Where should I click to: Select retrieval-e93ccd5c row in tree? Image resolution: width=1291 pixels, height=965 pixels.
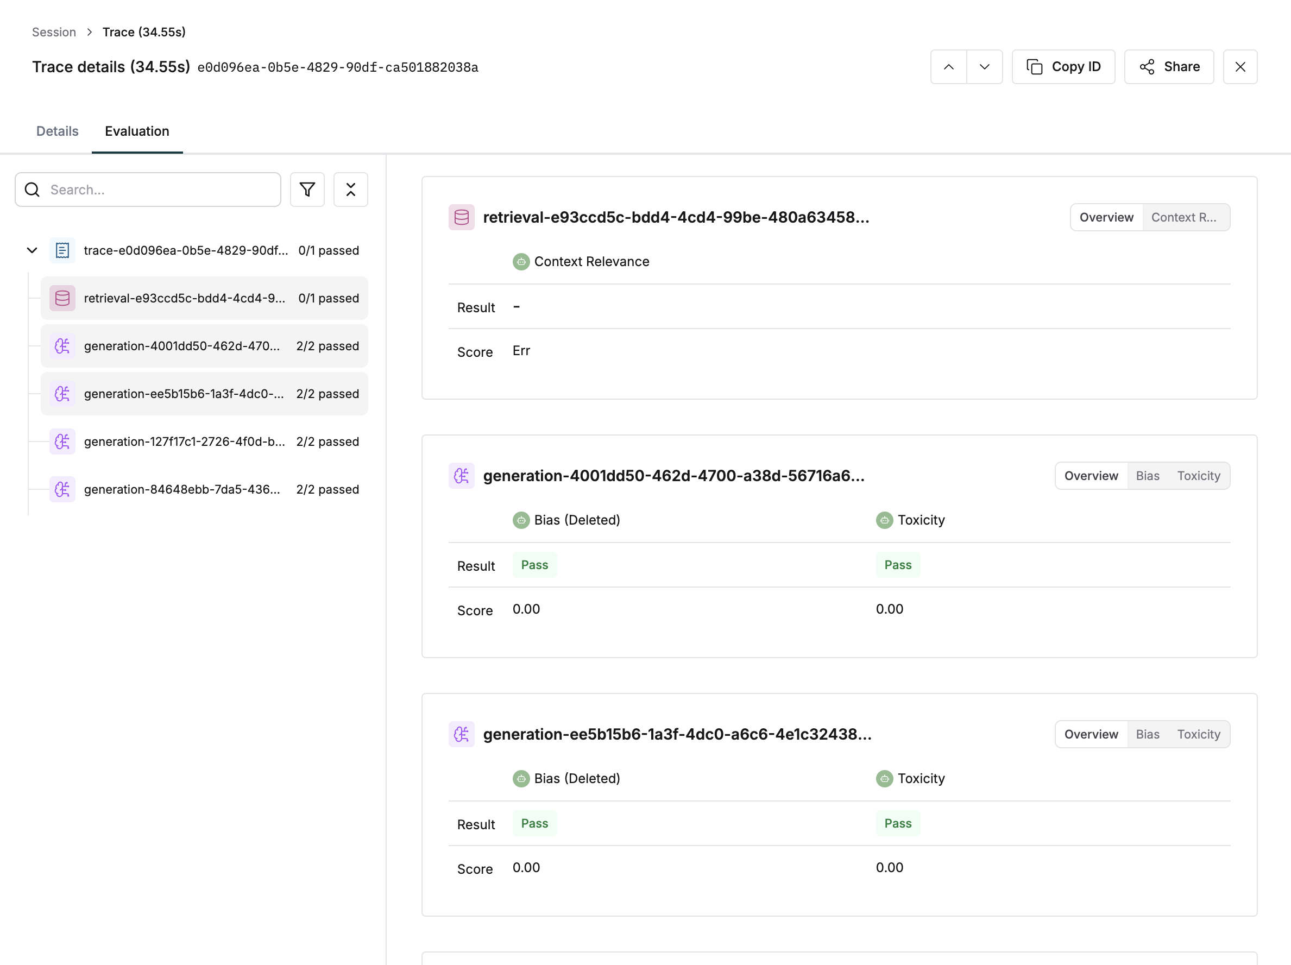(x=204, y=298)
